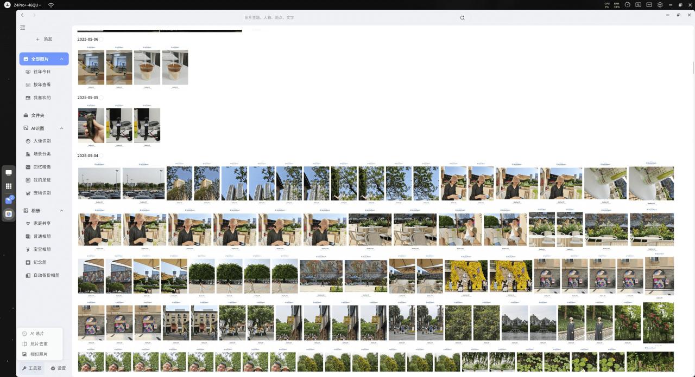Viewport: 695px width, 377px height.
Task: Click the vertical scrollbar thumb of photo grid
Action: pos(693,68)
